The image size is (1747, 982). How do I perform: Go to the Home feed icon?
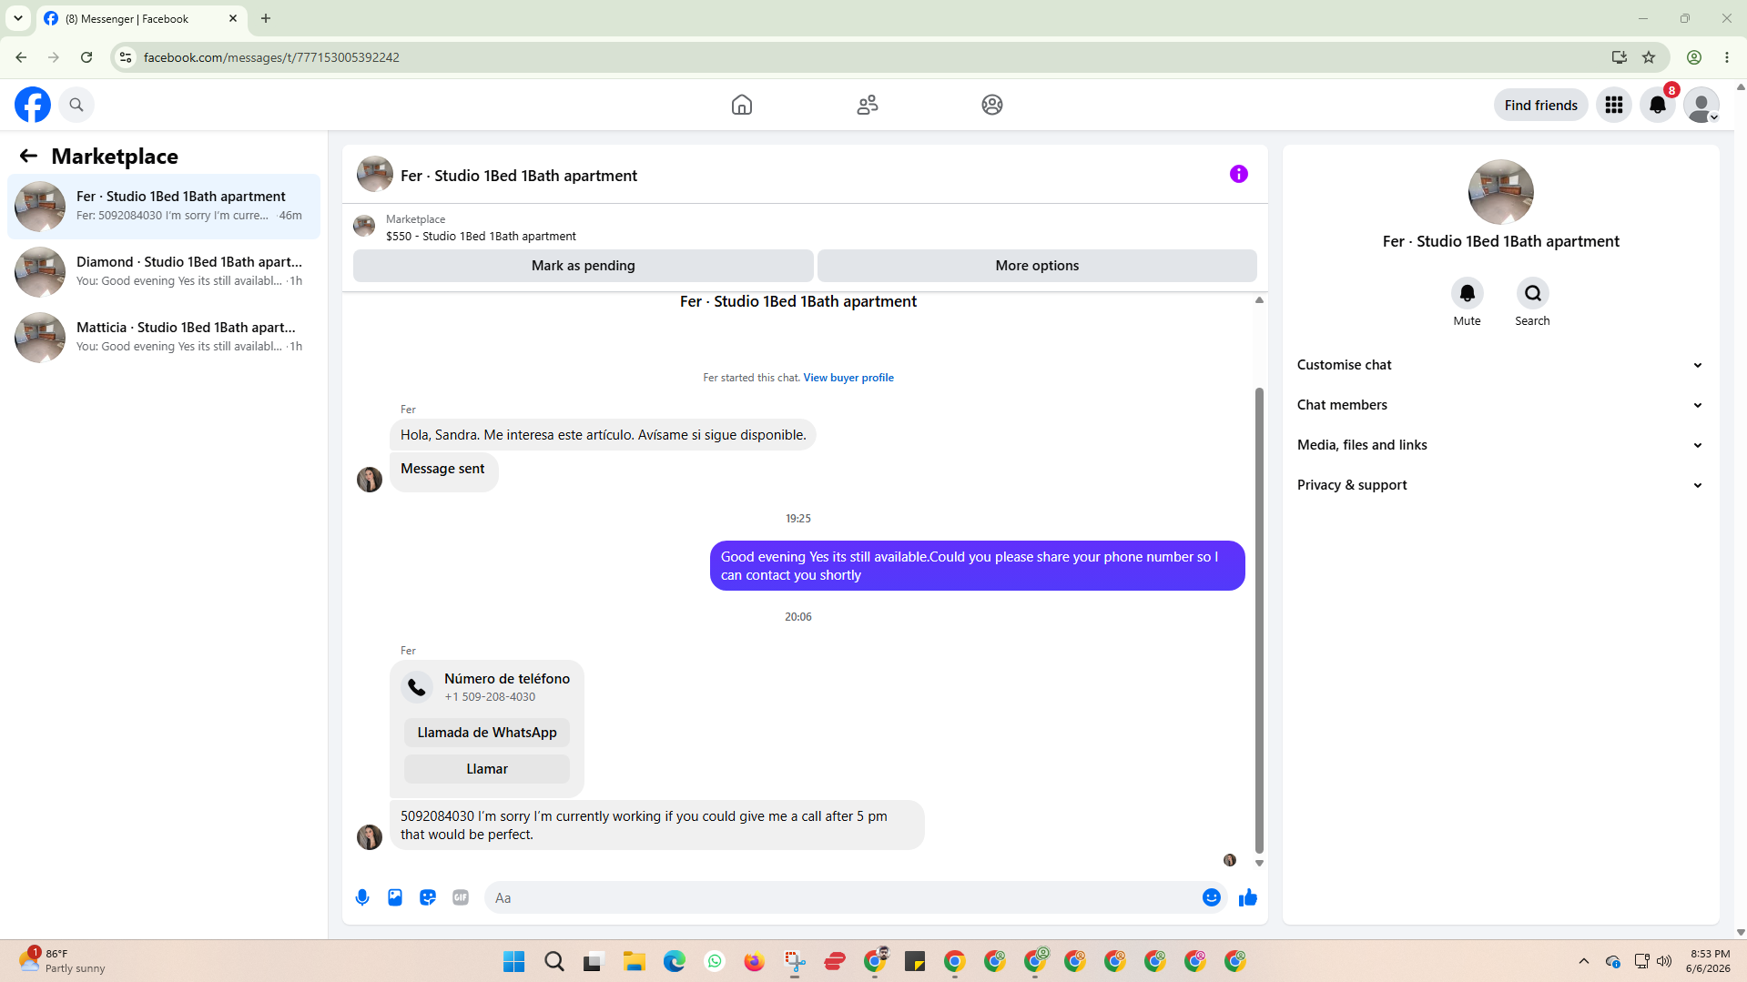tap(742, 105)
